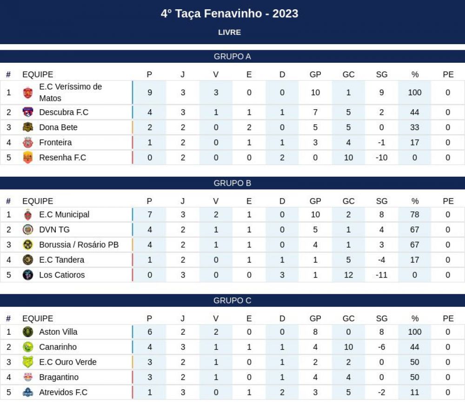Image resolution: width=465 pixels, height=405 pixels.
Task: Click the Aston Villa team badge
Action: click(x=28, y=332)
